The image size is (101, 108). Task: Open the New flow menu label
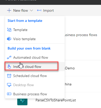[x=21, y=10]
